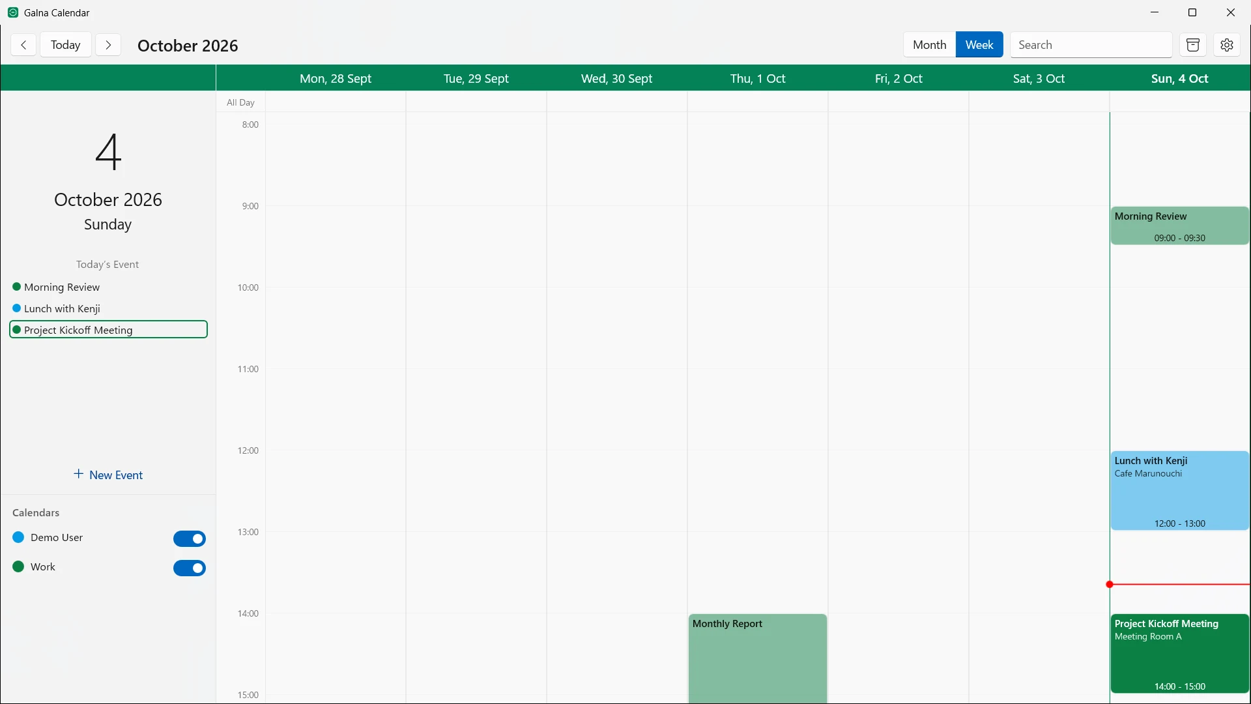The height and width of the screenshot is (704, 1251).
Task: Open the settings gear icon
Action: point(1227,45)
